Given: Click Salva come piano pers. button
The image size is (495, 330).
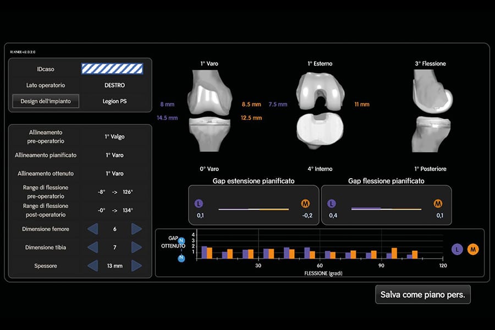Looking at the screenshot, I should pyautogui.click(x=422, y=294).
